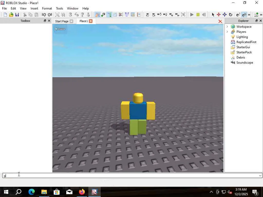Select StarterGui in Explorer

[x=243, y=47]
